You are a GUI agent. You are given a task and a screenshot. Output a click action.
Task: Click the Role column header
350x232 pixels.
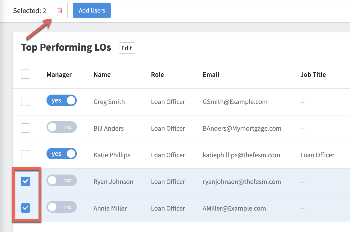point(157,74)
